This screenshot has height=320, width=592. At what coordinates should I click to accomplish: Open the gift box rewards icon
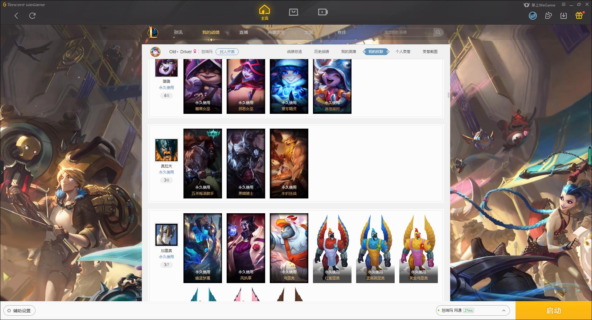579,15
